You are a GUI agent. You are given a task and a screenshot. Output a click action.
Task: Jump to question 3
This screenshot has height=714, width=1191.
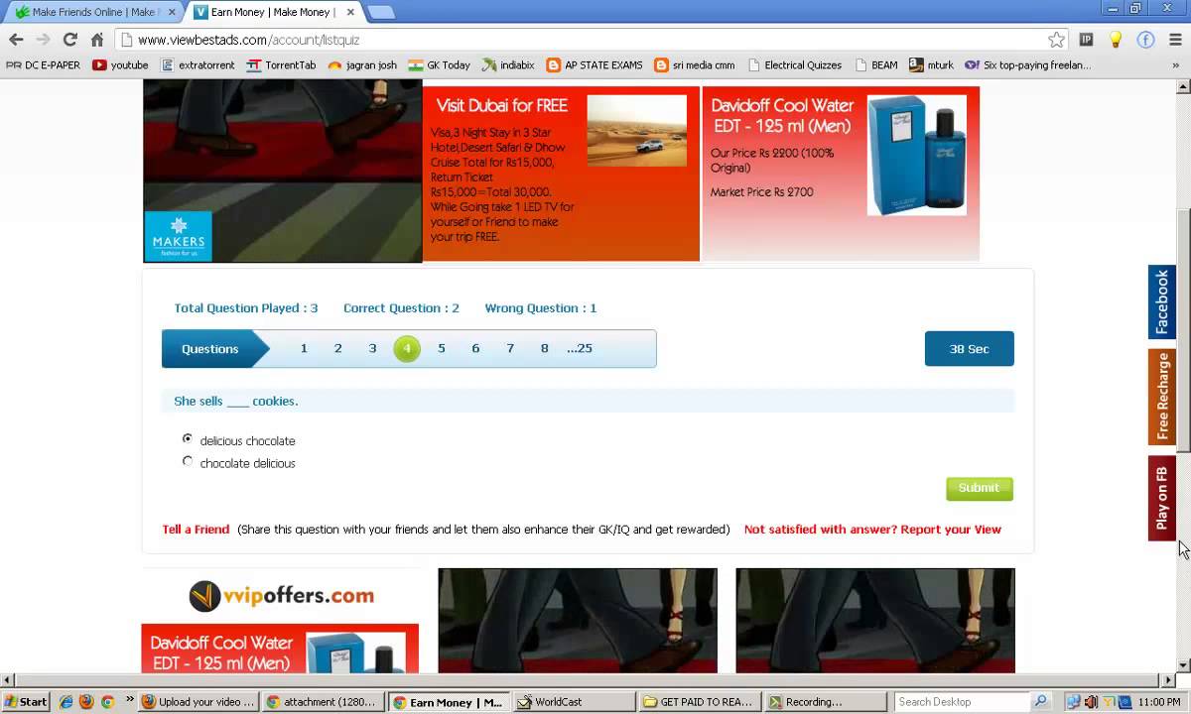point(372,348)
